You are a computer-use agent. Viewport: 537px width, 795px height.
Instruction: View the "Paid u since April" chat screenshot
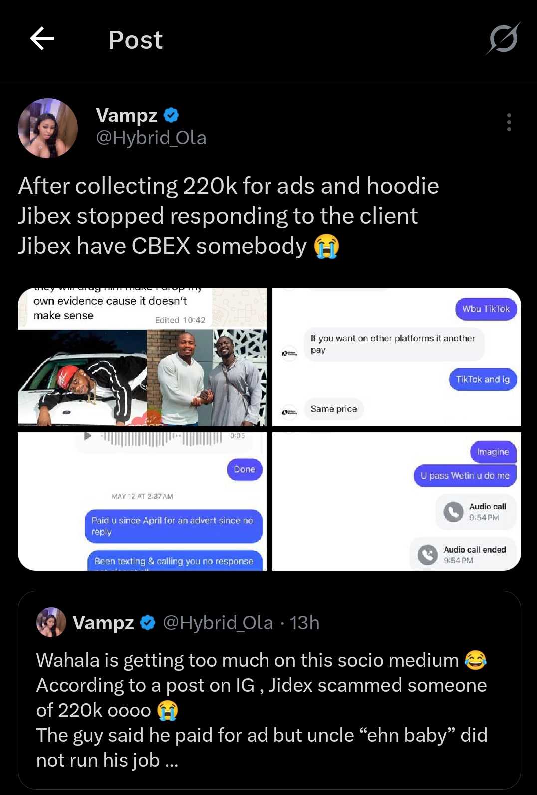[x=142, y=501]
